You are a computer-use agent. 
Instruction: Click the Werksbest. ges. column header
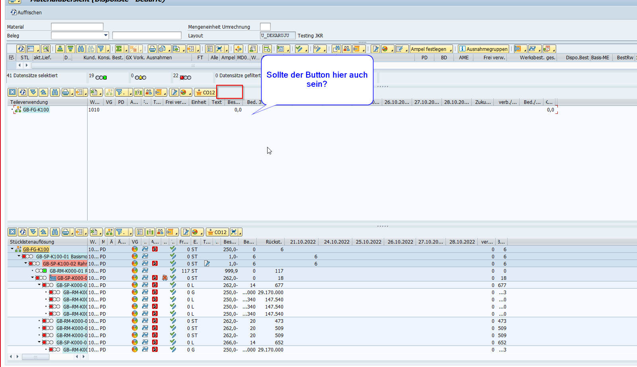[537, 58]
